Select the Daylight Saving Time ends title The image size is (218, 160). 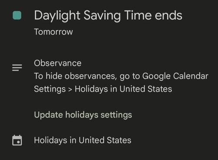pos(108,16)
